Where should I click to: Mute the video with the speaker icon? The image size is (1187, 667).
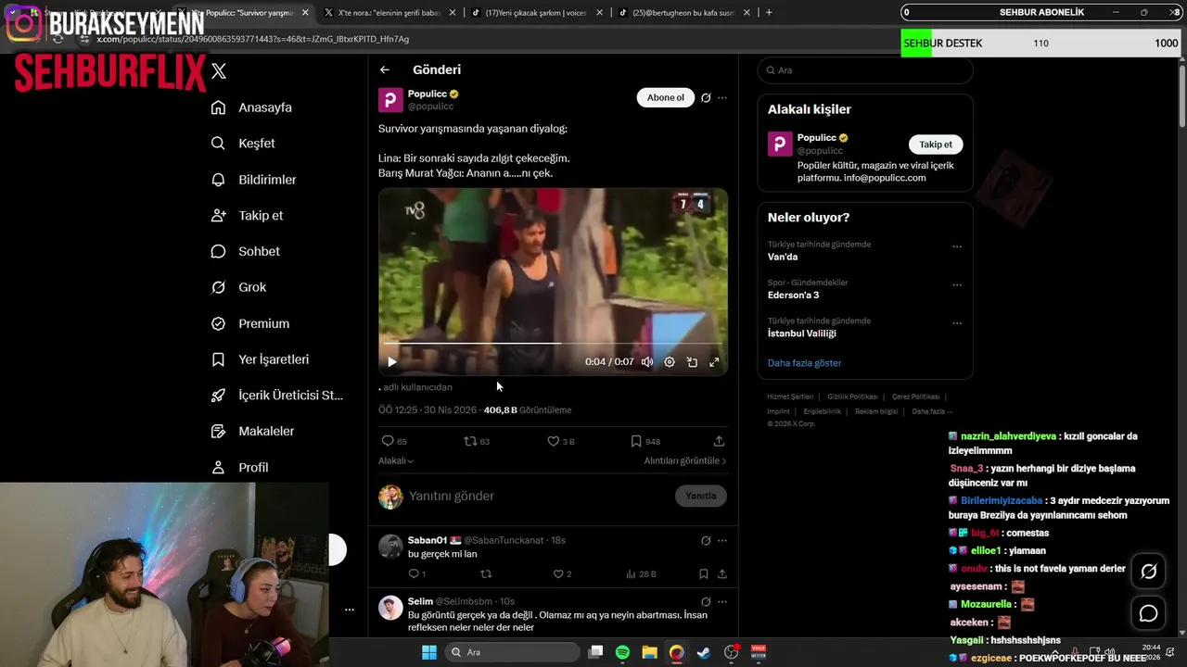647,362
